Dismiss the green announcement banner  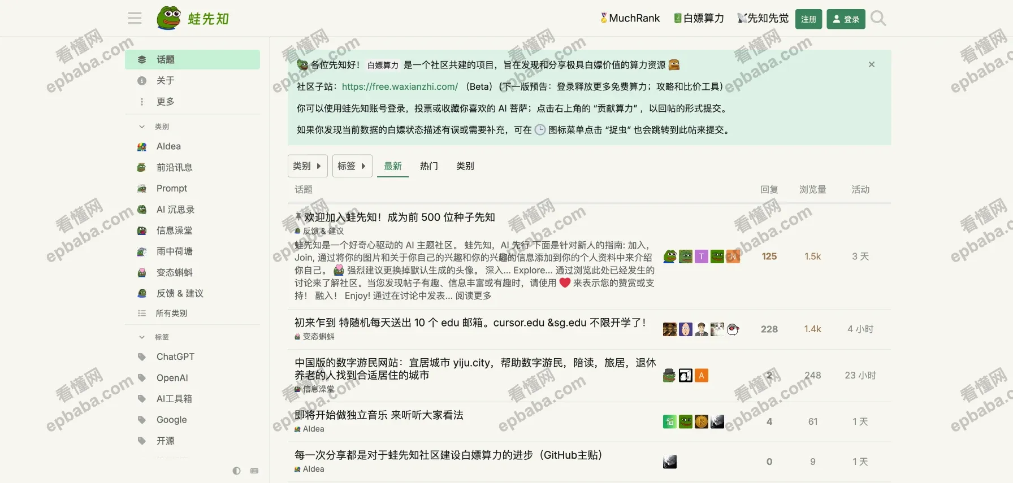tap(872, 64)
